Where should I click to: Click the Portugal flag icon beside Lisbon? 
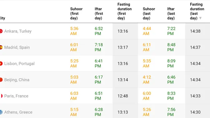[x=1, y=64]
